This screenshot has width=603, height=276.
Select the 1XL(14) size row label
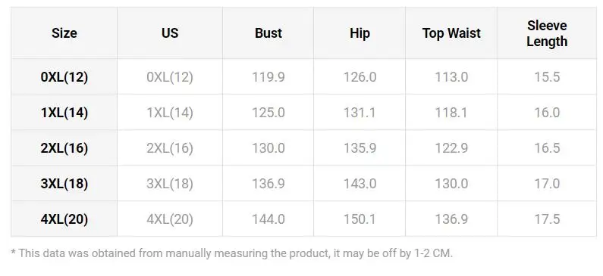pos(64,113)
